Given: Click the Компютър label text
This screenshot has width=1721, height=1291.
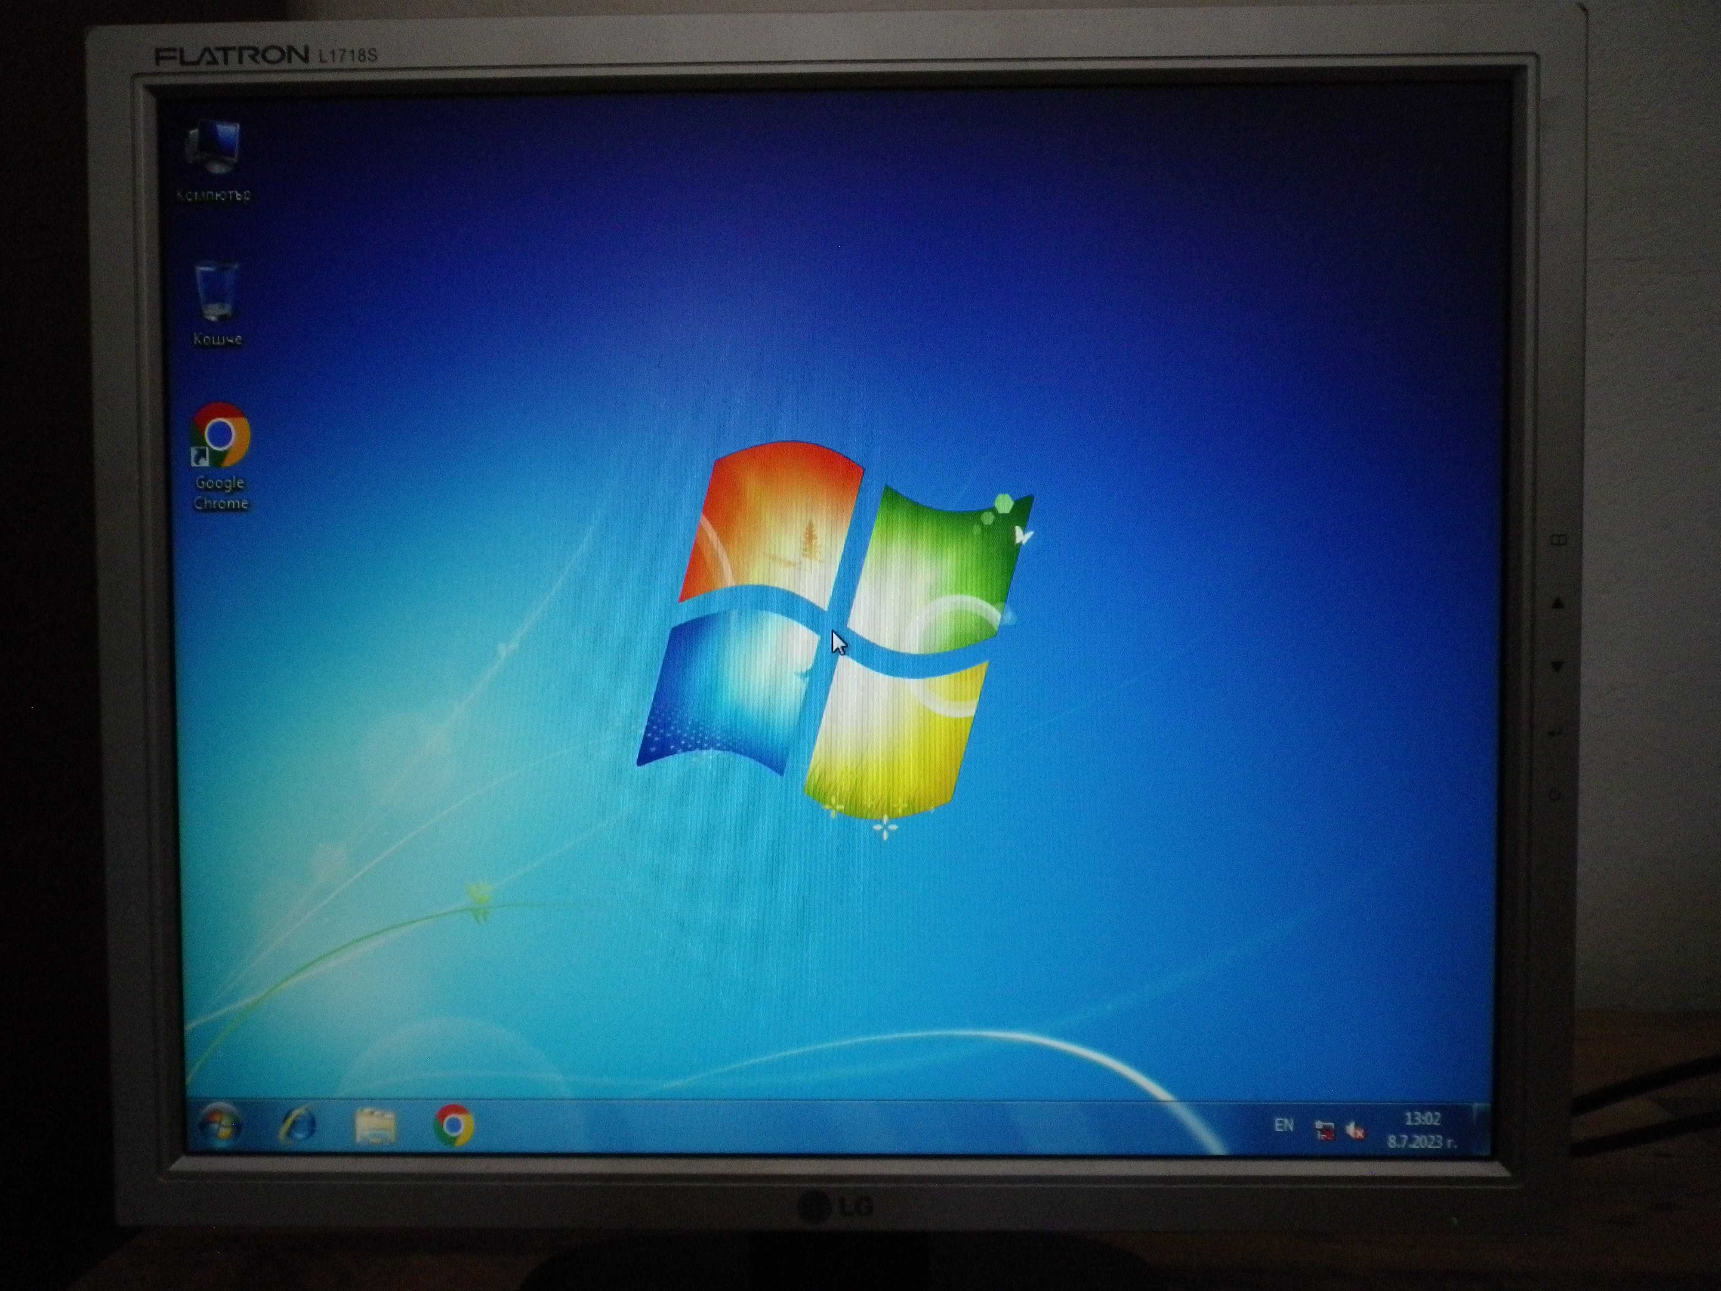Looking at the screenshot, I should coord(213,195).
